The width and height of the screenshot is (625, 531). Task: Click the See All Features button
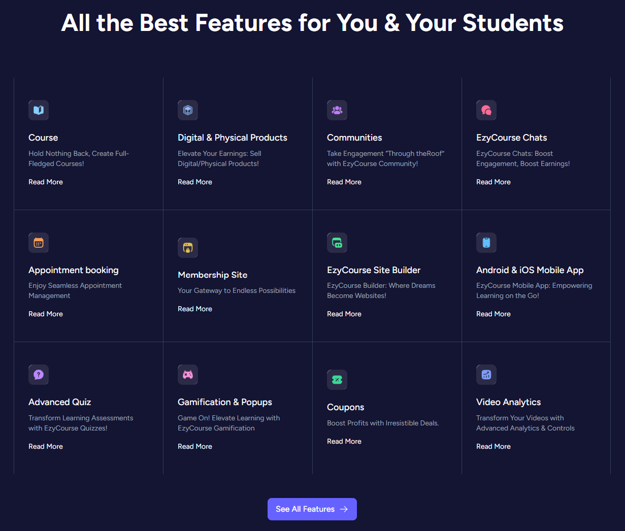click(x=312, y=509)
